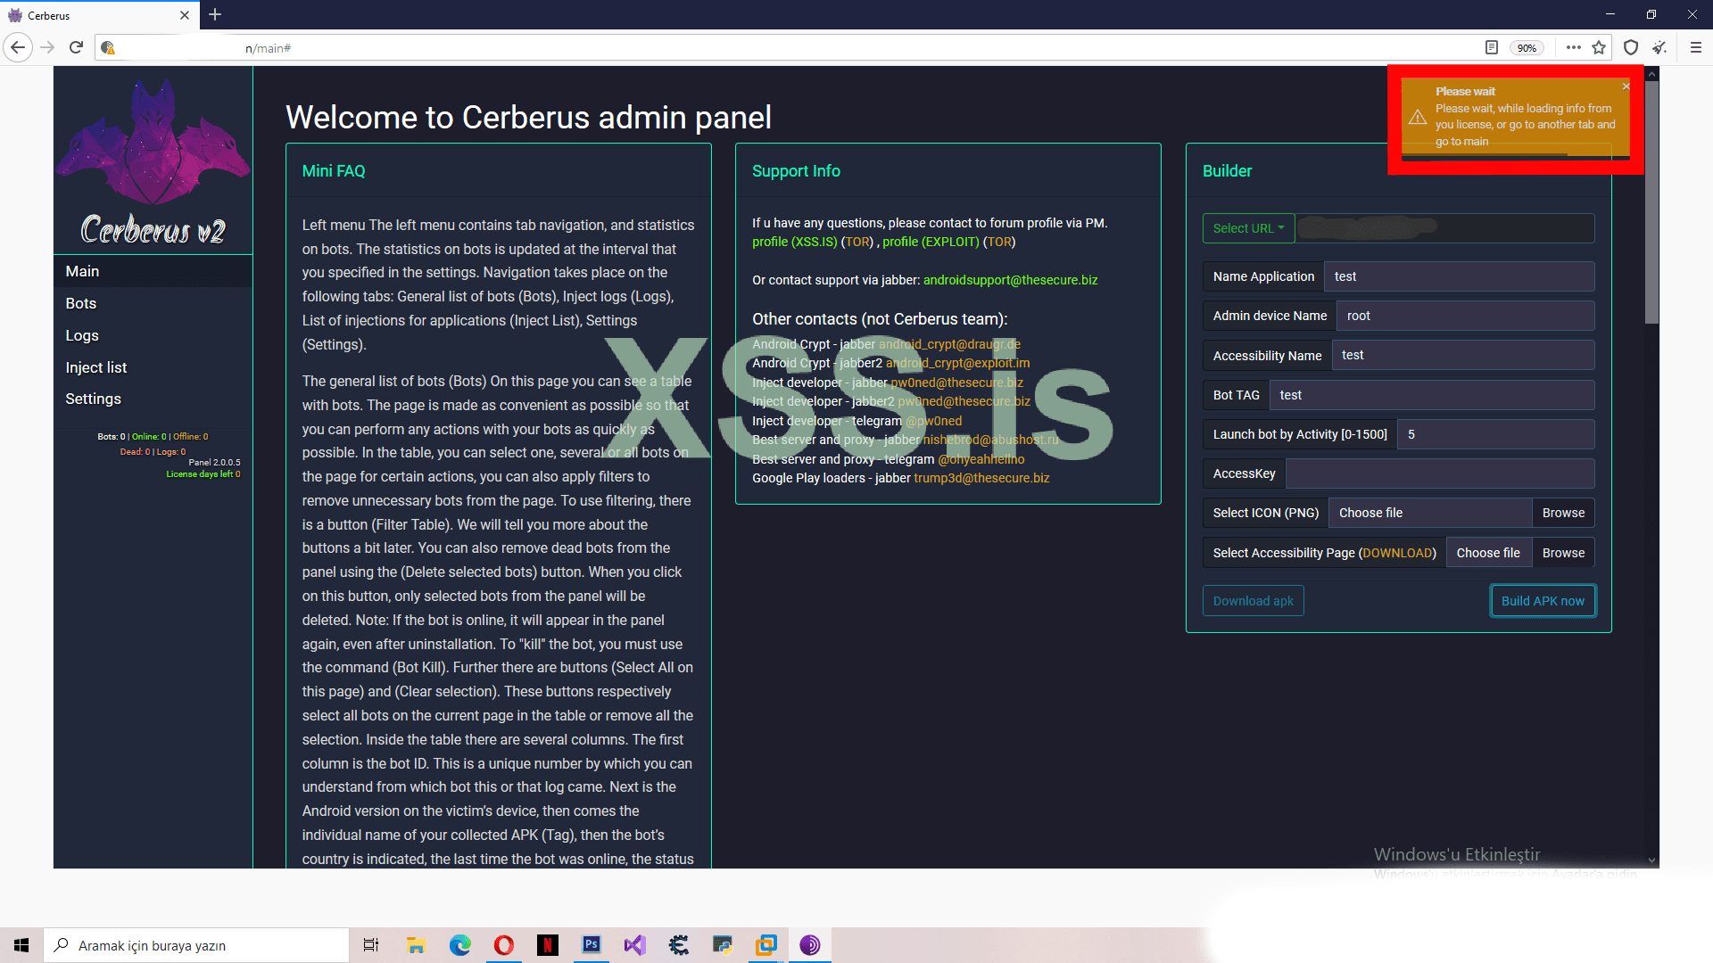Open Settings in the left menu
1713x963 pixels.
click(93, 399)
